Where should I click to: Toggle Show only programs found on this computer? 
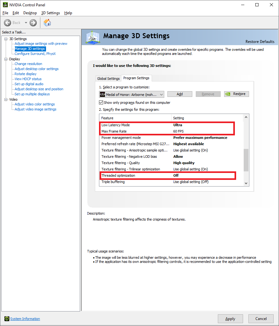point(101,103)
